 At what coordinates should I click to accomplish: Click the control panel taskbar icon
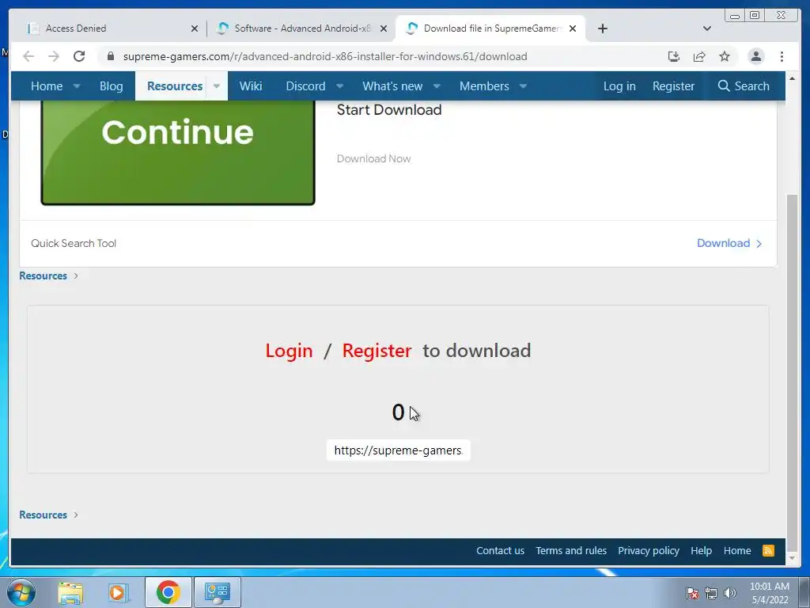point(217,592)
